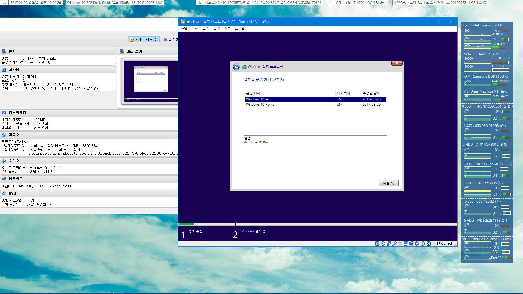Open the 도움말 menu

240,29
